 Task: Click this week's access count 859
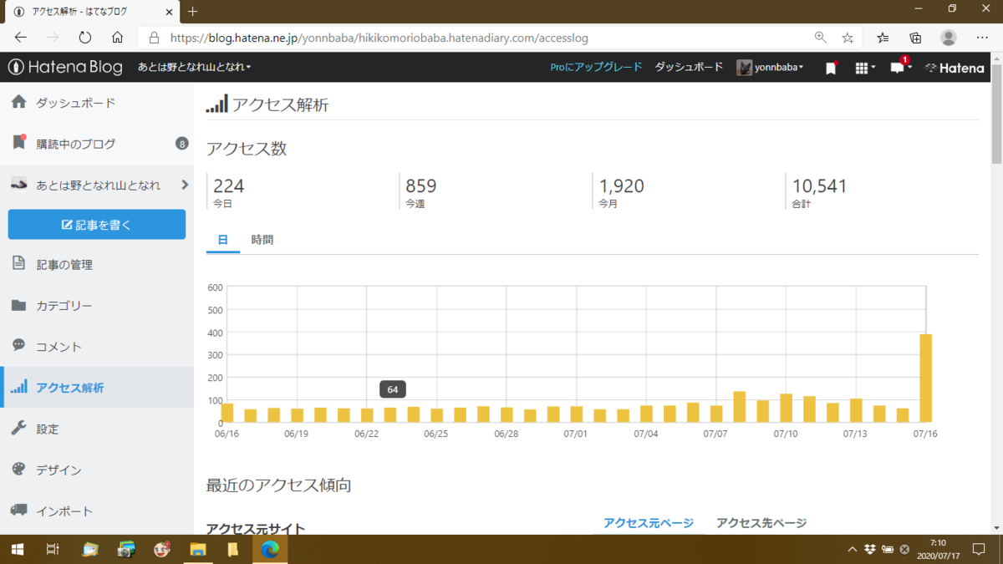point(421,185)
